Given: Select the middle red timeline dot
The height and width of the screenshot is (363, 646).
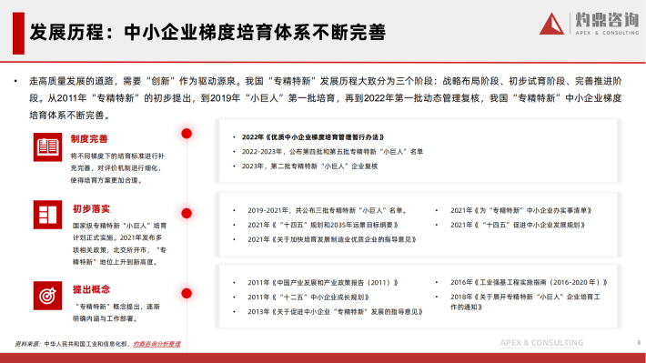Looking at the screenshot, I should [187, 214].
